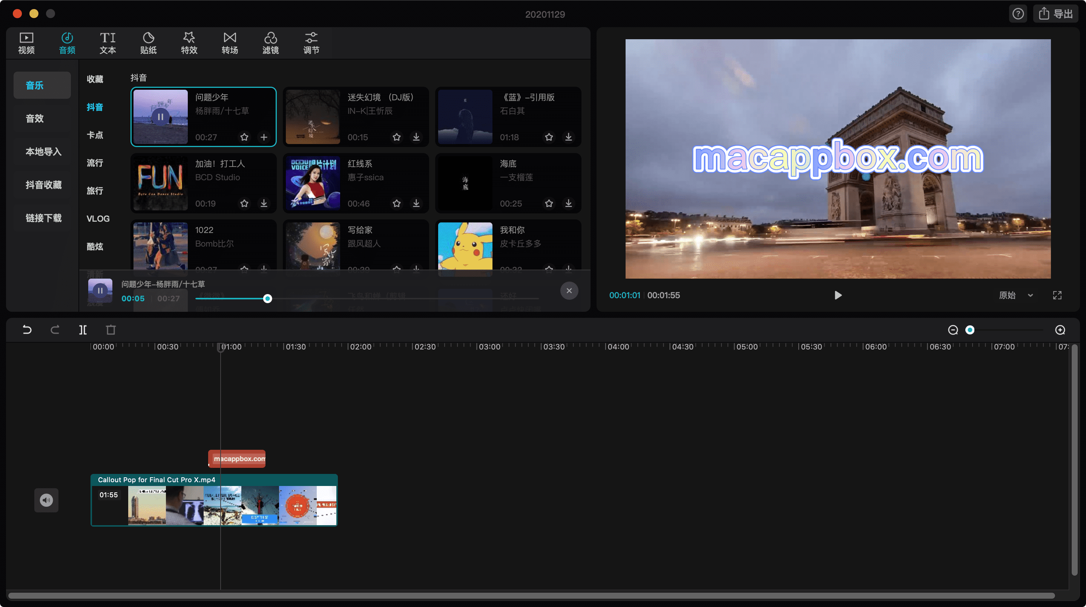Screen dimensions: 1086x607
Task: Pause the previewing 问题少年 song
Action: click(100, 290)
